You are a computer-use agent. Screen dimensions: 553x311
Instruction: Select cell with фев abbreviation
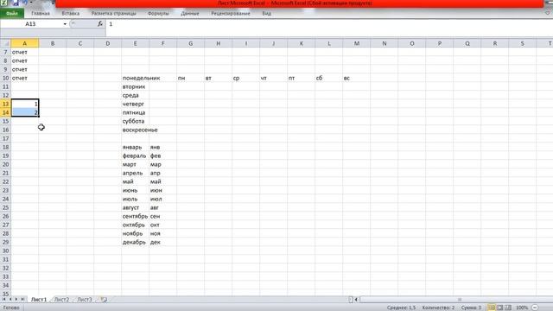162,155
